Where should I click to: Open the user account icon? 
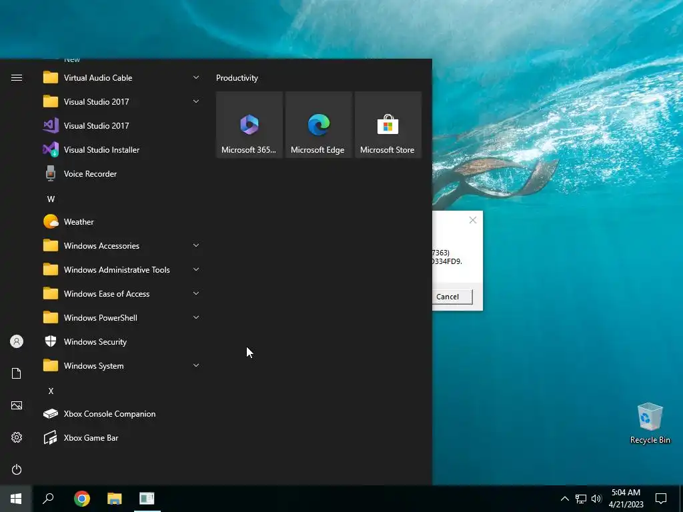tap(17, 341)
